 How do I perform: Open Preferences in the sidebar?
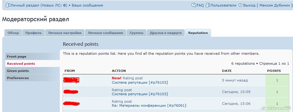(33, 78)
